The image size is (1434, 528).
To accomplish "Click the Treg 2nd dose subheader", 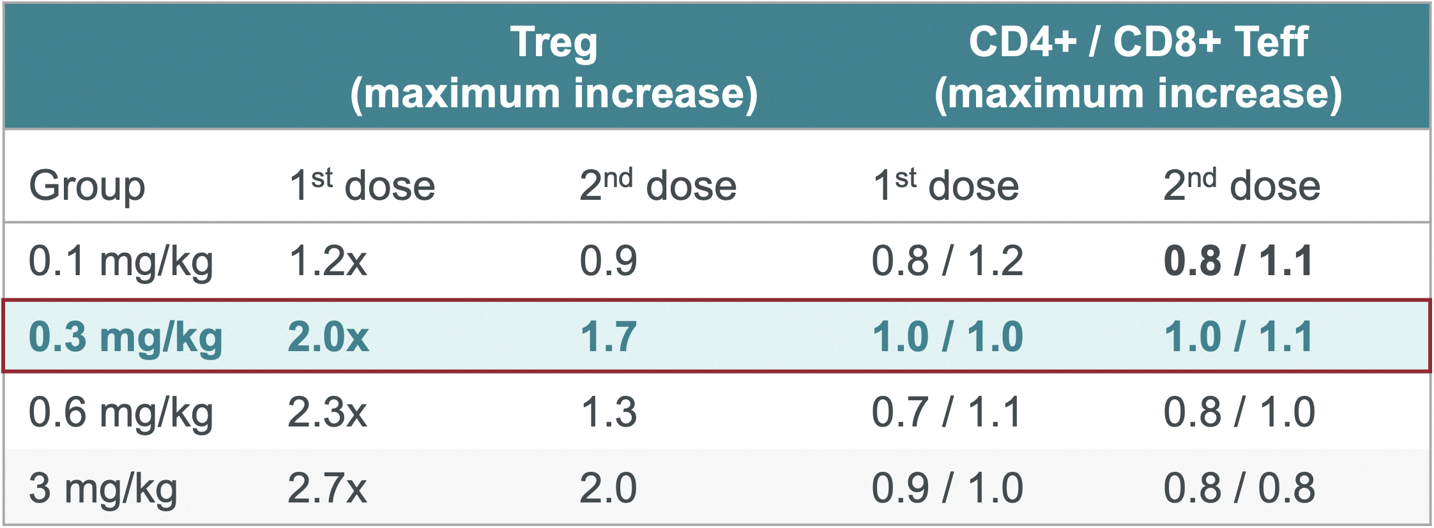I will [658, 185].
